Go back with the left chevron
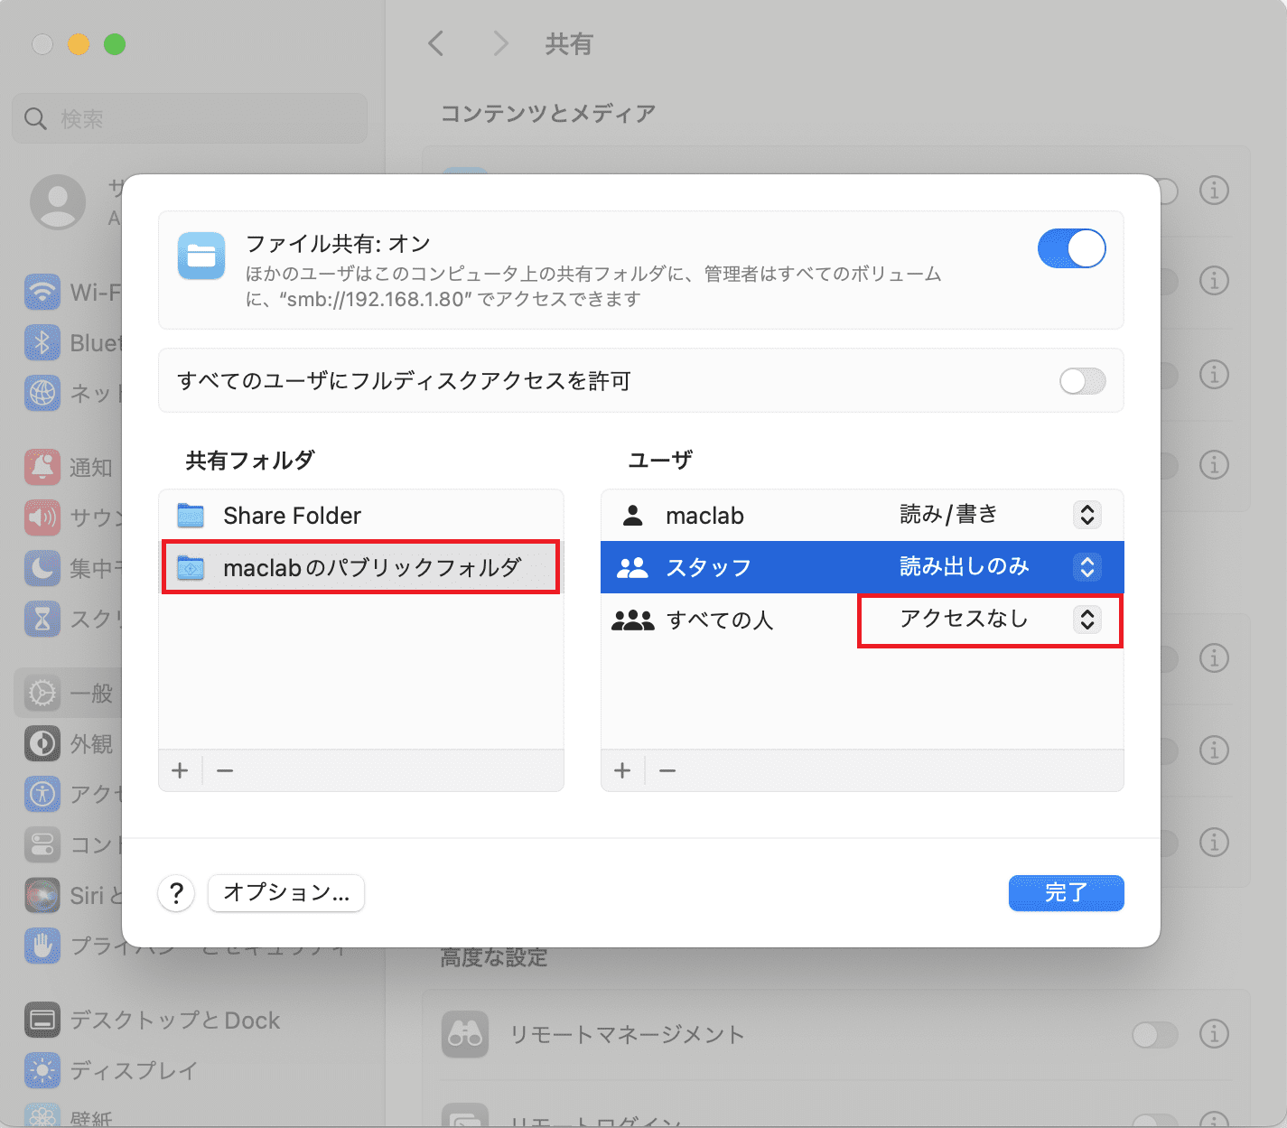 (x=436, y=43)
